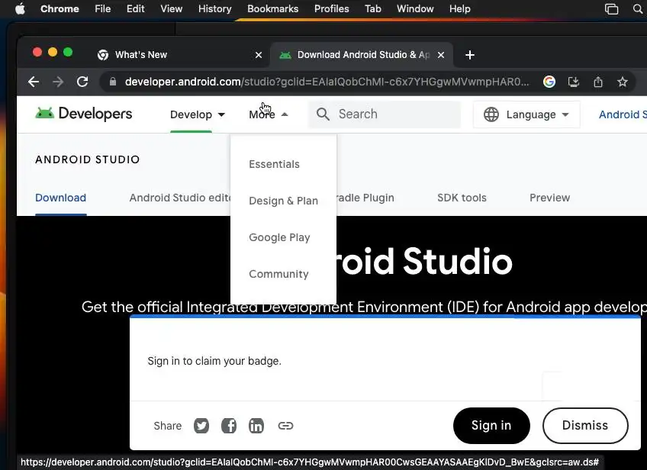Click the globe icon next to Language

[x=491, y=114]
